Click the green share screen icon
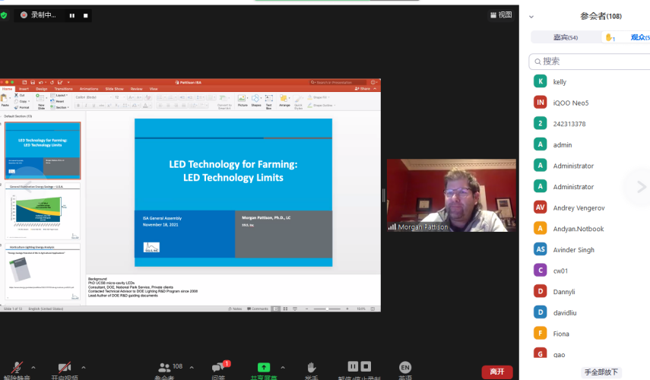 tap(264, 368)
